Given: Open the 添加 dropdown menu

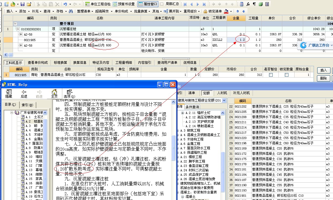Looking at the screenshot, I should 24,11.
